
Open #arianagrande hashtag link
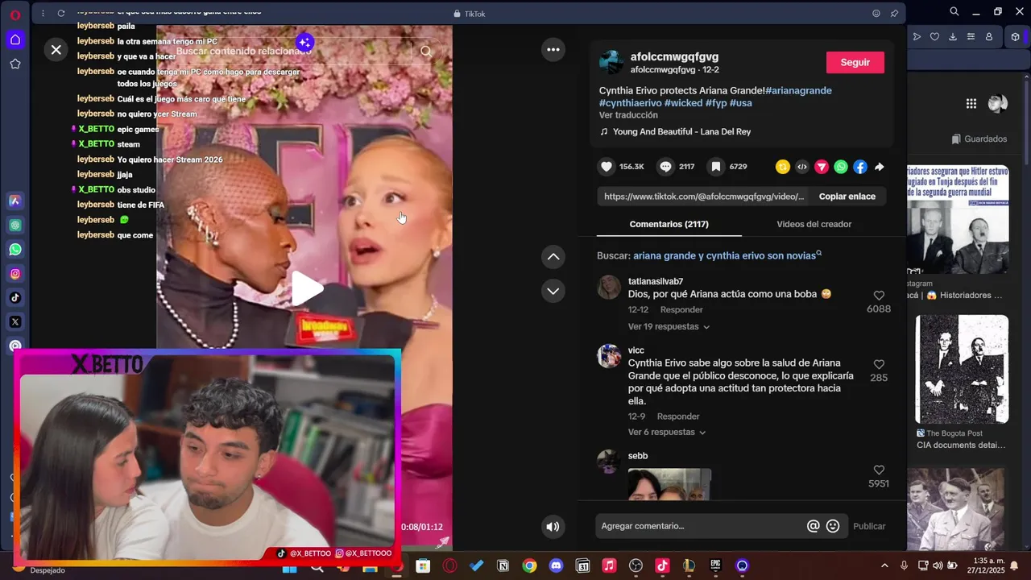click(x=798, y=90)
